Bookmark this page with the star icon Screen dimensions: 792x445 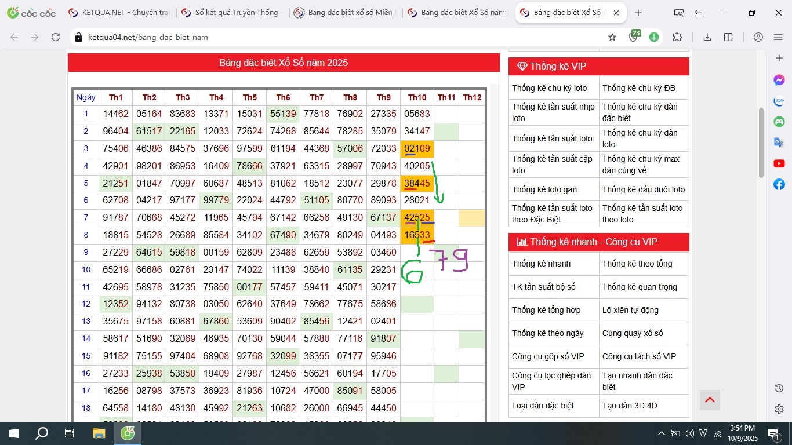coord(612,37)
